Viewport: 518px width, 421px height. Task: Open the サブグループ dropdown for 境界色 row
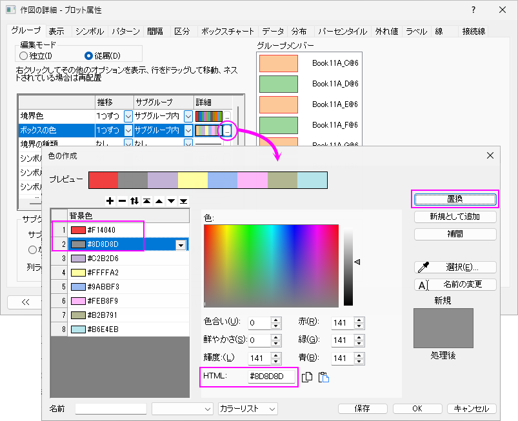pos(188,116)
